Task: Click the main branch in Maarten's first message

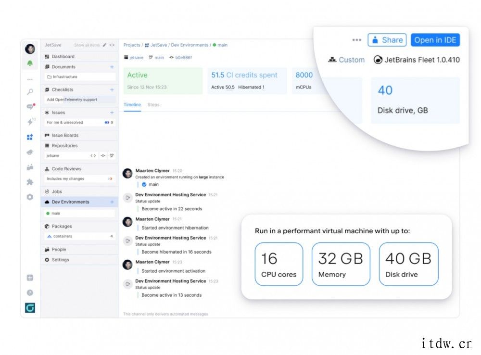Action: coord(150,184)
